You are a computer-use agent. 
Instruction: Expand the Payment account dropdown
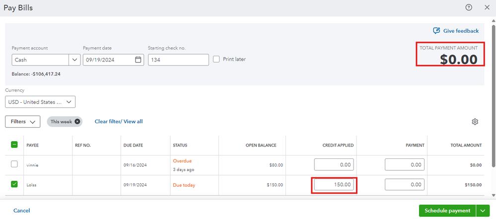coord(74,60)
